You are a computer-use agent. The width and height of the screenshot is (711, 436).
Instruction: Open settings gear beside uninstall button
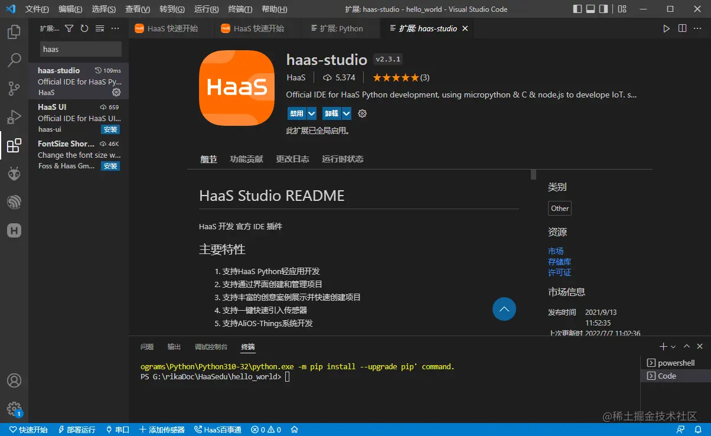(x=363, y=113)
